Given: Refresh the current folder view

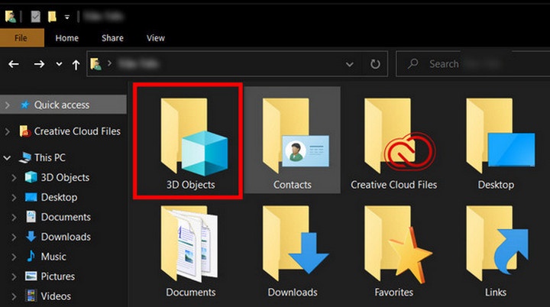Looking at the screenshot, I should (375, 64).
